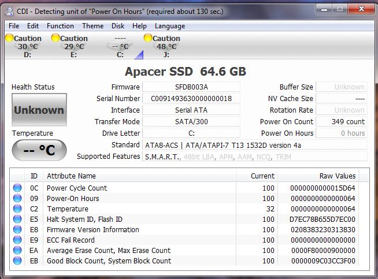Select drive J: caution status icon
This screenshot has width=378, height=279.
(x=147, y=38)
